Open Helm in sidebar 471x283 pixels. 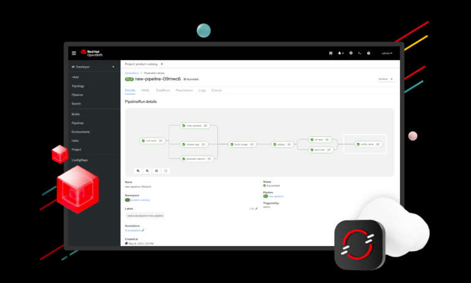point(75,141)
